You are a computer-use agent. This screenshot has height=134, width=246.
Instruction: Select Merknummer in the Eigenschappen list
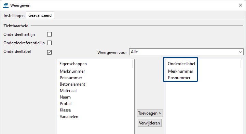pyautogui.click(x=72, y=71)
